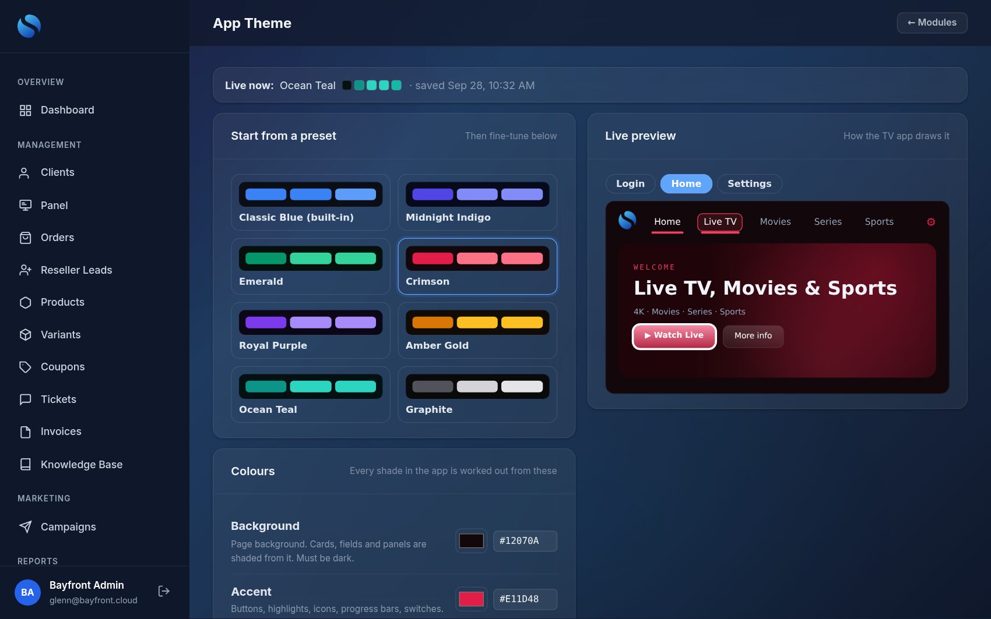Screen dimensions: 991x619
Task: Click the BA user avatar
Action: coord(27,592)
